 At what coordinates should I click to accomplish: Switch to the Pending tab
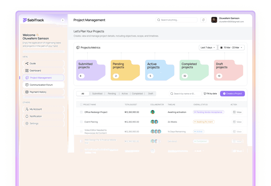pos(112,94)
